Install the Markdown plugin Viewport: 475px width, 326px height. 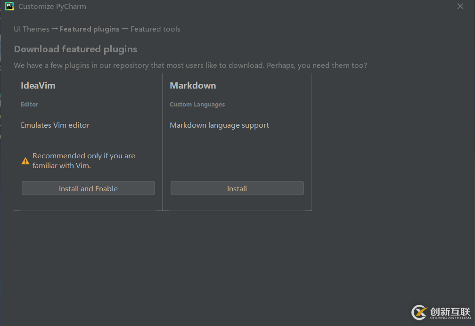tap(237, 188)
